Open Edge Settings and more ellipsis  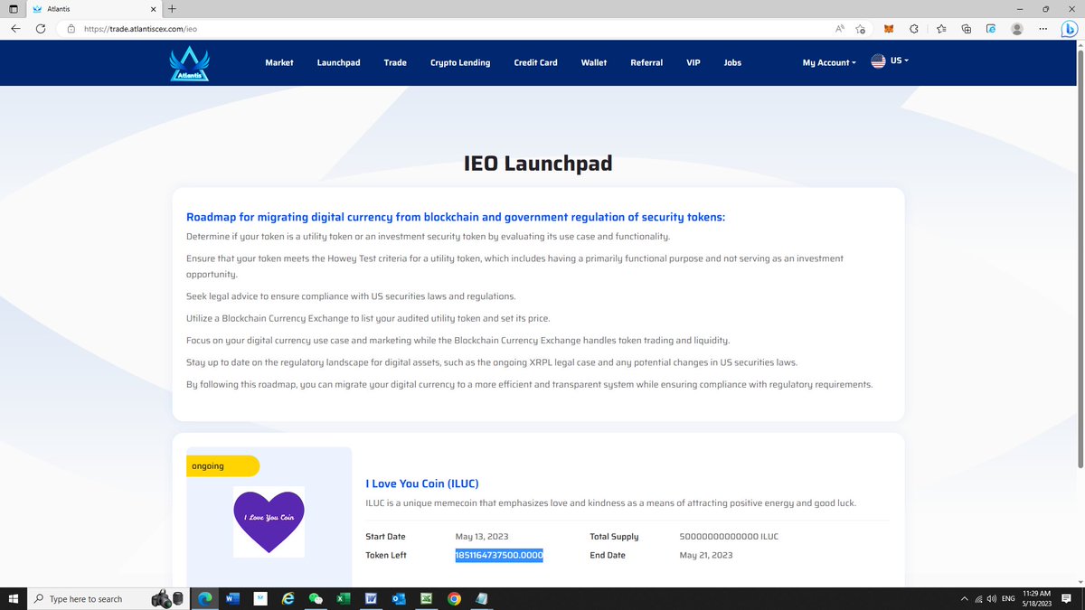coord(1043,29)
